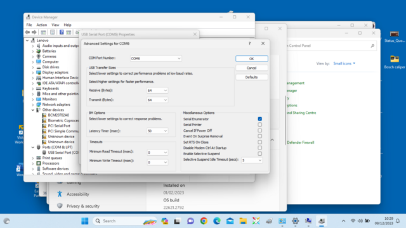Open the File menu in Device Manager
The width and height of the screenshot is (406, 228).
coord(29,25)
